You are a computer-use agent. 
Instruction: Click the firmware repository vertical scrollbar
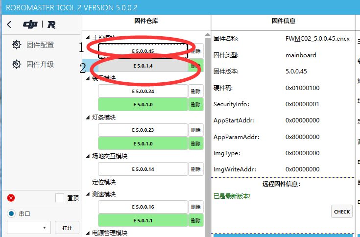coord(208,138)
